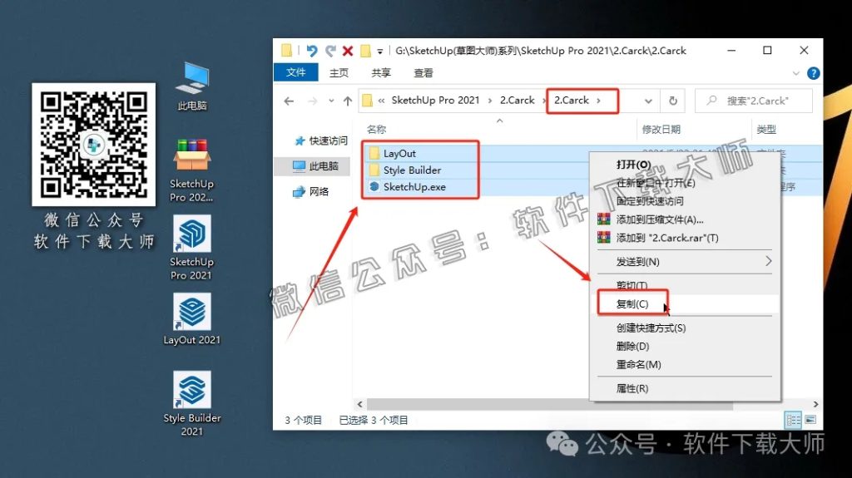Minimize the Explorer window

[731, 51]
